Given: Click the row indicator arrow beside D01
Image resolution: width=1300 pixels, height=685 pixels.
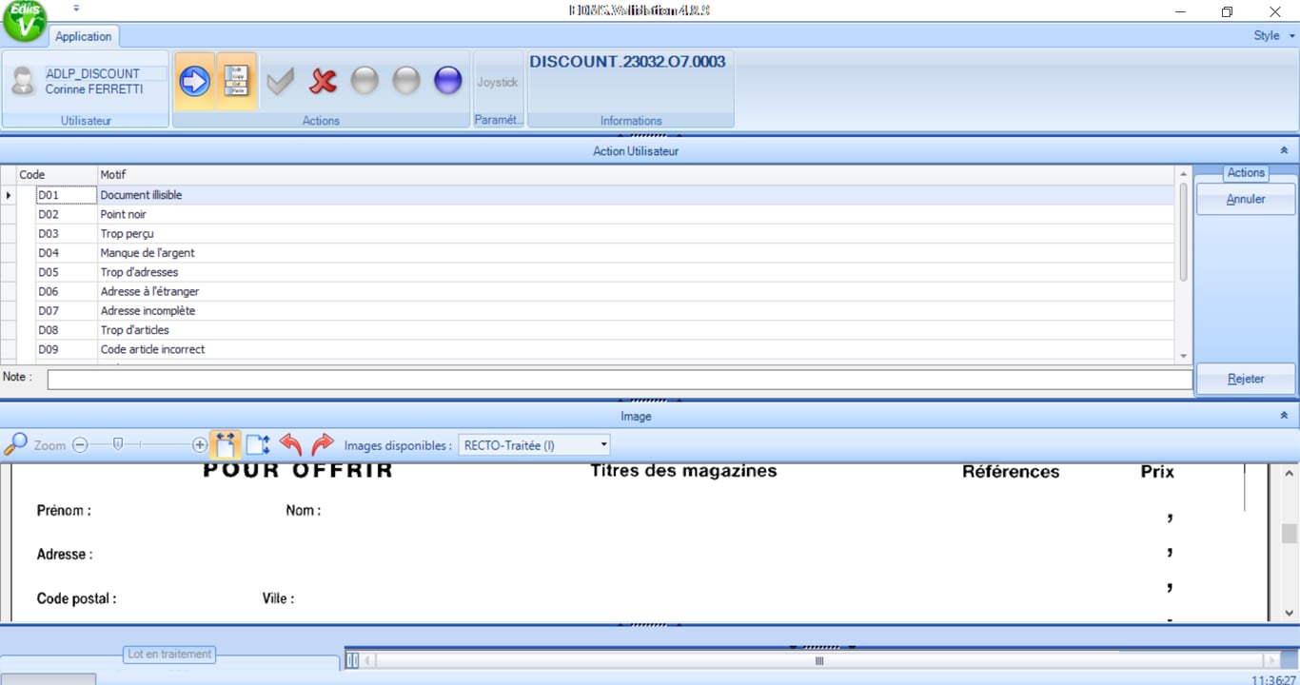Looking at the screenshot, I should (9, 195).
